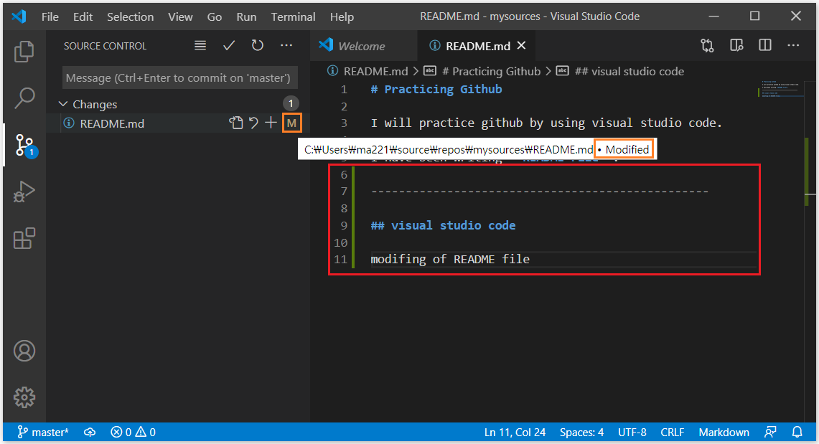Click Ln 11, Col 24 in status bar
This screenshot has width=819, height=444.
(515, 432)
